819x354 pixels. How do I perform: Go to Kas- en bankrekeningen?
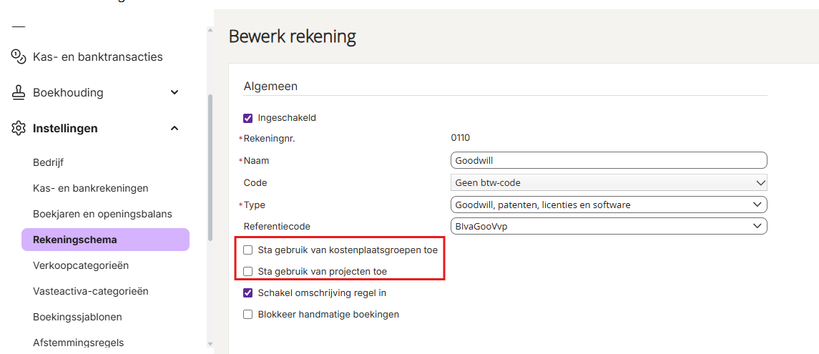[91, 188]
